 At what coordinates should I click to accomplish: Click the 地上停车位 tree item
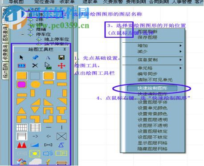(x=57, y=39)
